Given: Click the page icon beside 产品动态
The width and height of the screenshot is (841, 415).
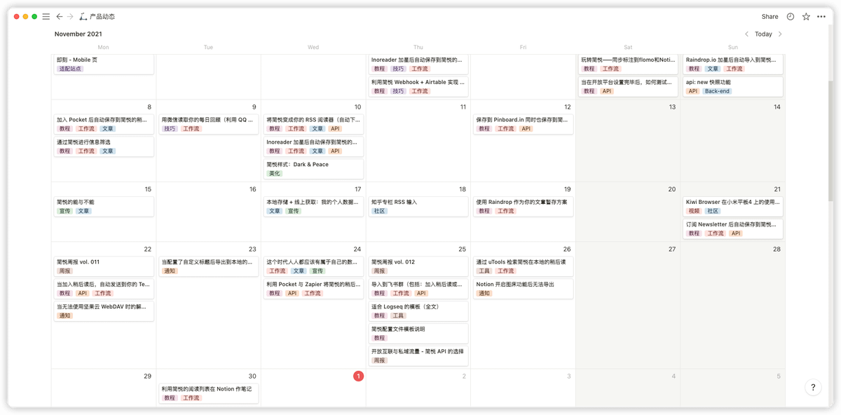Looking at the screenshot, I should 83,16.
